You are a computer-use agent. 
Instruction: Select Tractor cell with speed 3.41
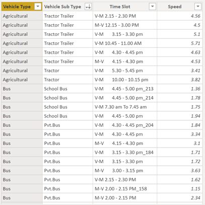67,71
